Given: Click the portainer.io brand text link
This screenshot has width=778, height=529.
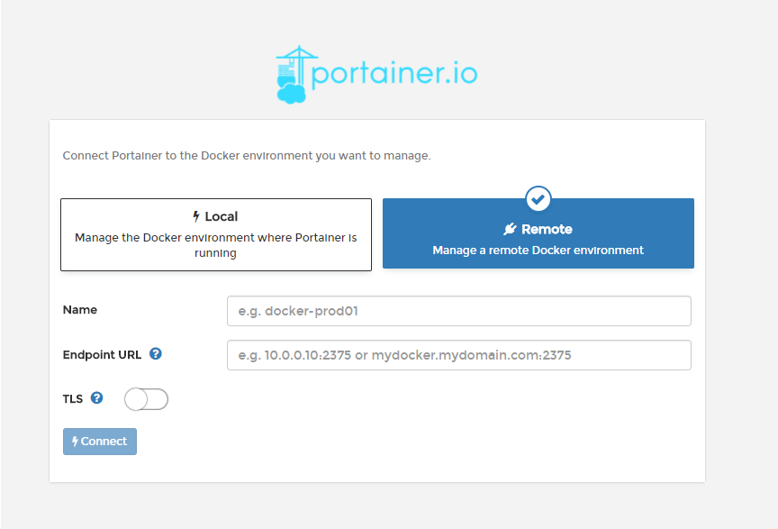Looking at the screenshot, I should coord(396,72).
